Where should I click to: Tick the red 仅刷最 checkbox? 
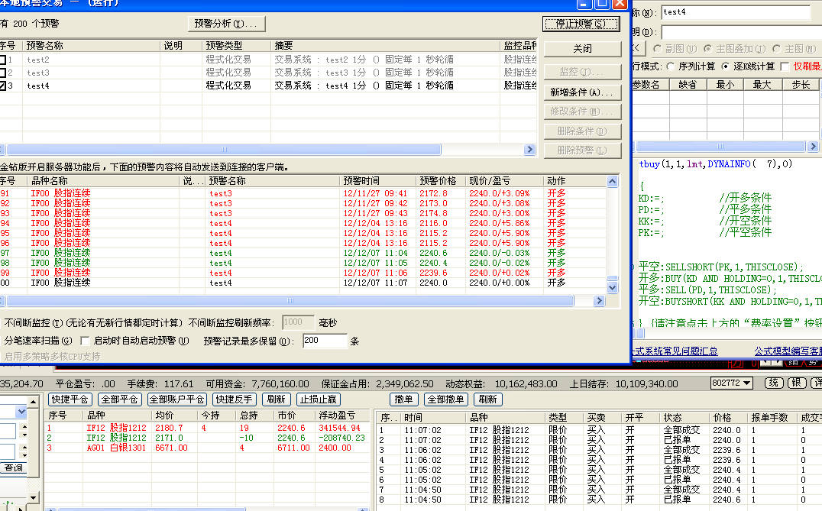coord(785,66)
